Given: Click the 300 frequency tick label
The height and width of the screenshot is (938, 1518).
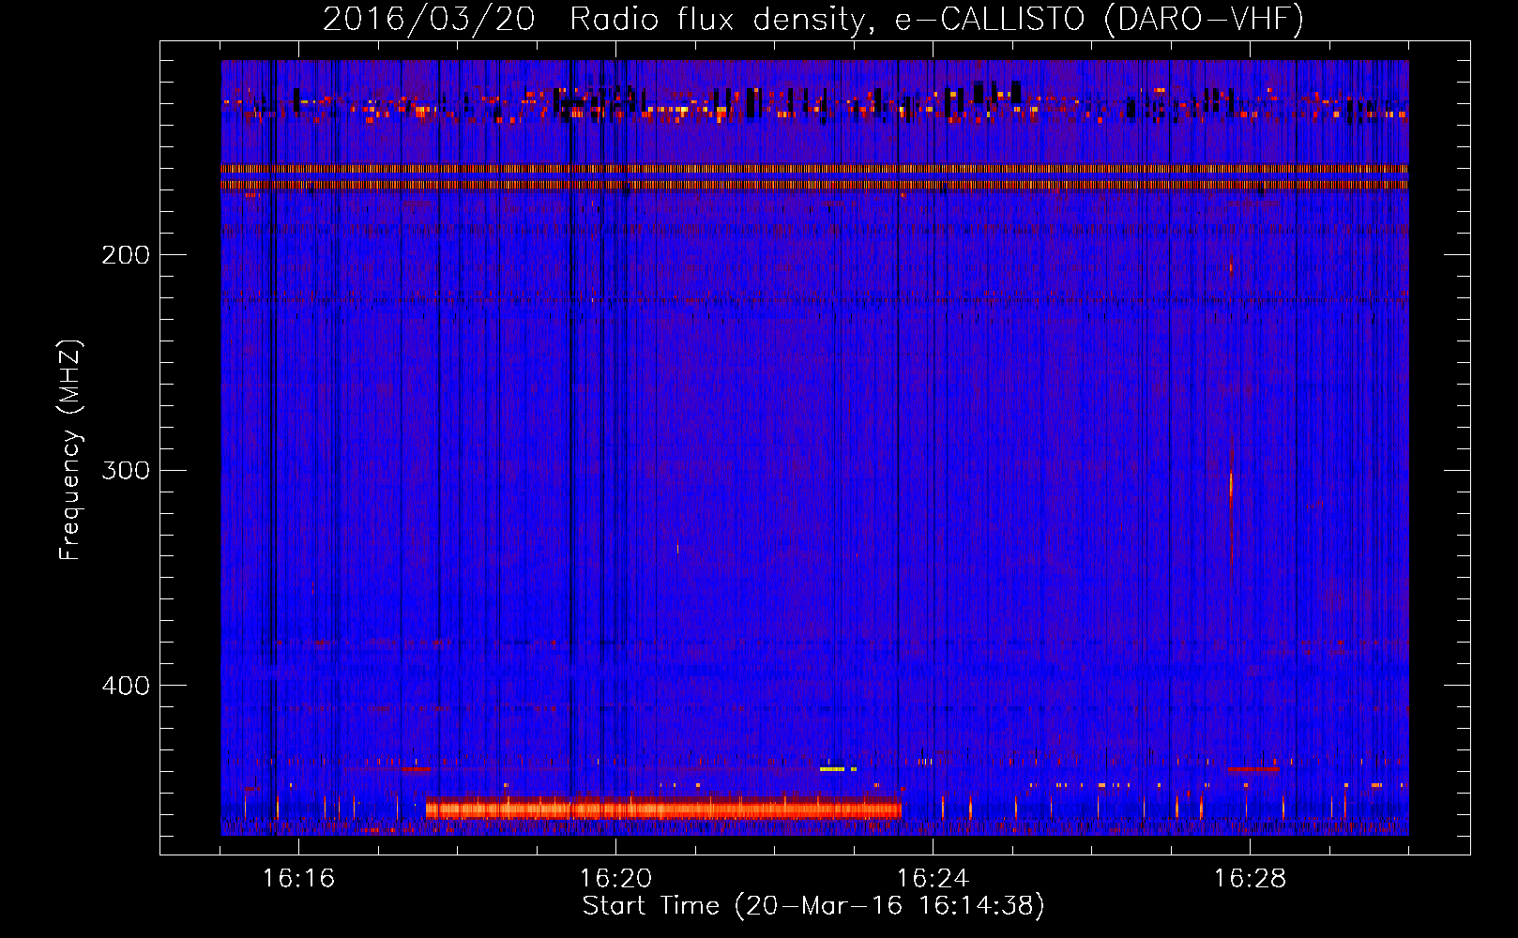Looking at the screenshot, I should tap(126, 470).
